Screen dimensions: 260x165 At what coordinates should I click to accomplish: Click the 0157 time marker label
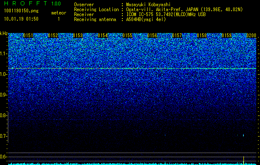click(177, 35)
